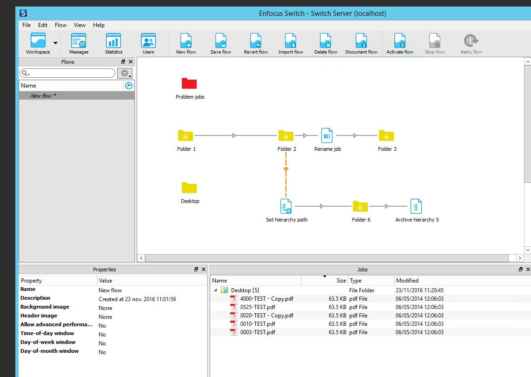Select the Desktop [5] folder row

(x=371, y=290)
